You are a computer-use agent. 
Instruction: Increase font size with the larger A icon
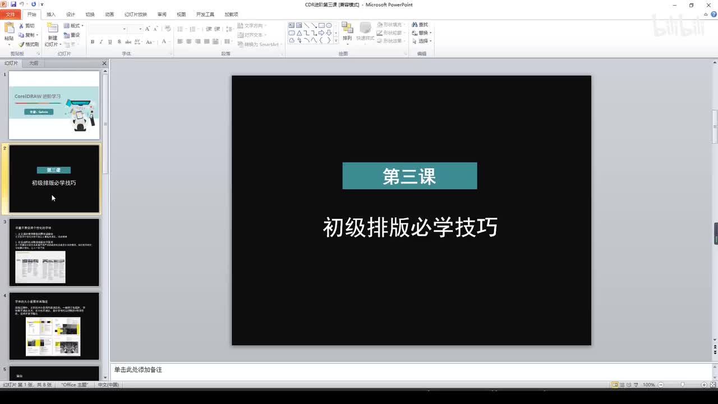pos(148,29)
